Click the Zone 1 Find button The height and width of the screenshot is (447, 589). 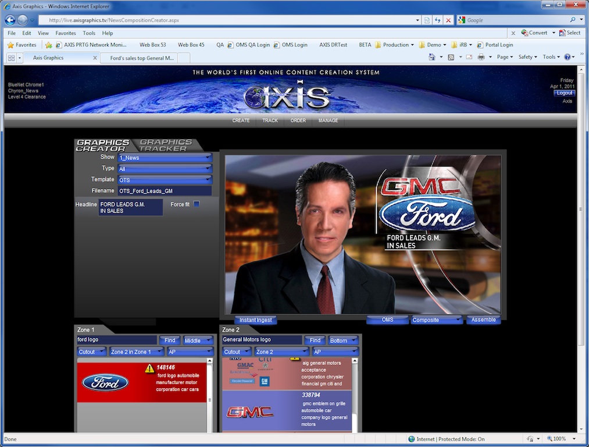pyautogui.click(x=170, y=340)
